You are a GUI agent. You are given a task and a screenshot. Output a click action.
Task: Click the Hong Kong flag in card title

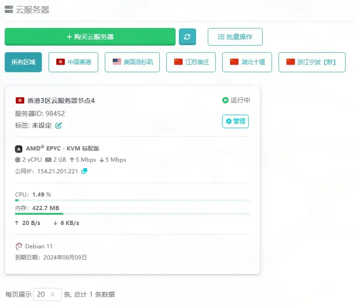tap(20, 101)
